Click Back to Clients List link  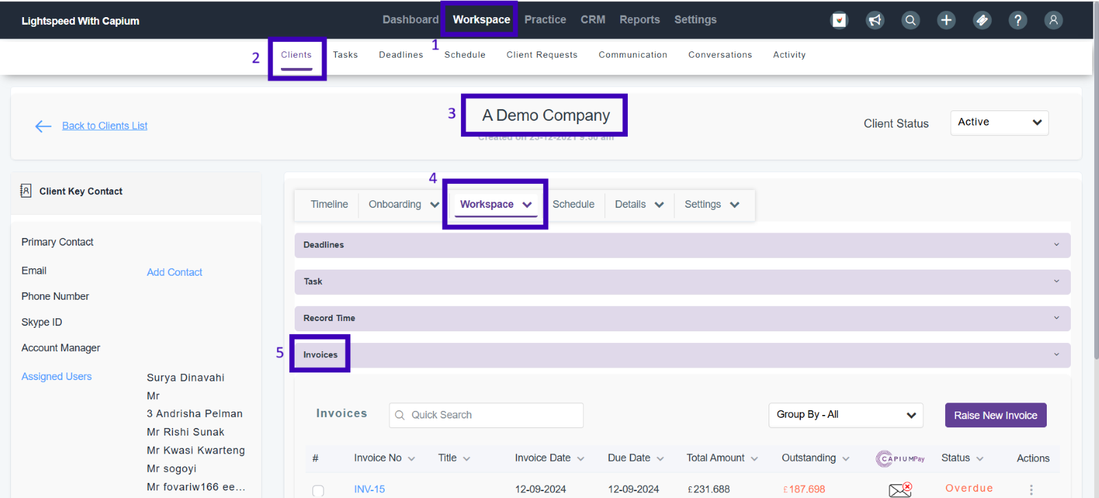tap(105, 126)
